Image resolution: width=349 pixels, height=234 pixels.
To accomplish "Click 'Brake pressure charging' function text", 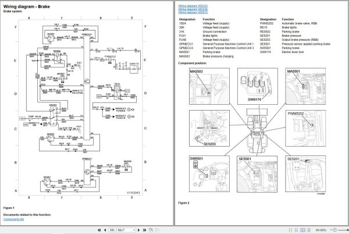I will [x=218, y=56].
